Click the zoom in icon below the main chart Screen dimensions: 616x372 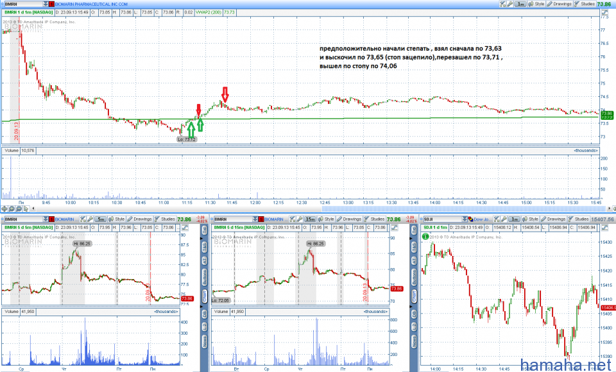12,208
